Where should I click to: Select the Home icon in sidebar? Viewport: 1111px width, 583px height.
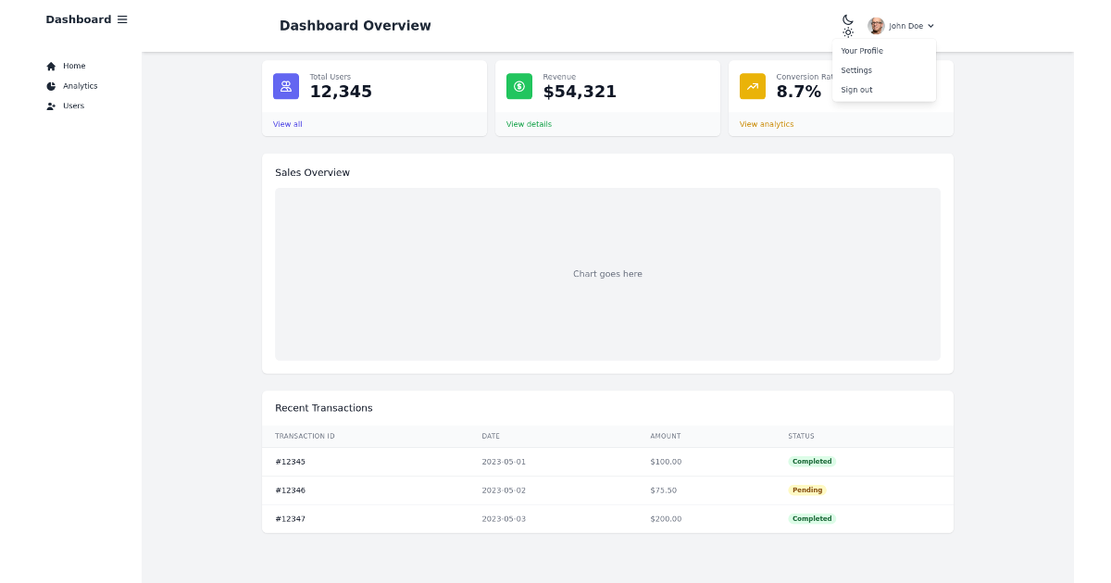pos(51,66)
